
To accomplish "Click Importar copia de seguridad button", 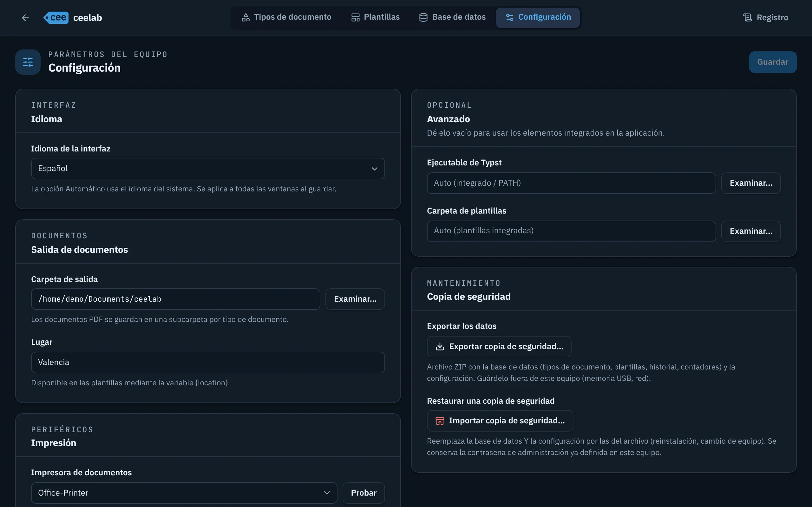I will point(500,421).
